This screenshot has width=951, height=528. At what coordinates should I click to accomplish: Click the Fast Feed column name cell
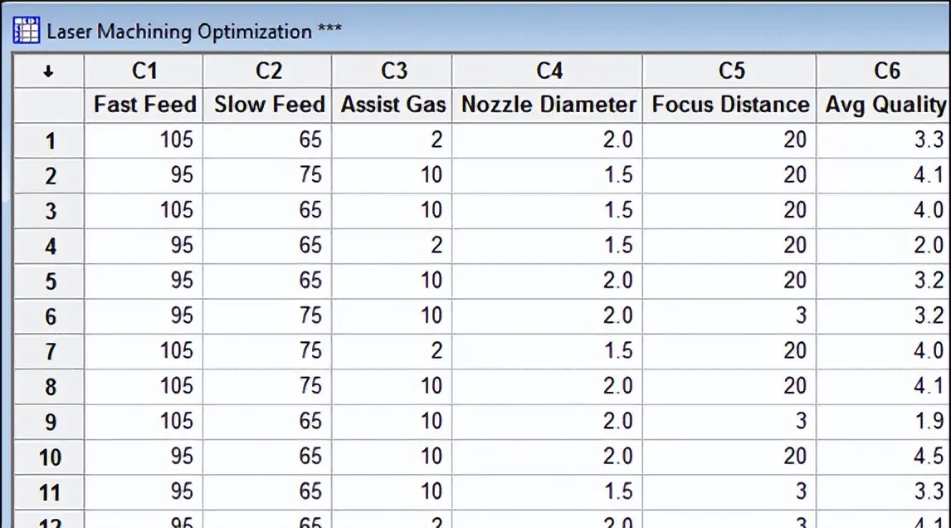coord(144,105)
